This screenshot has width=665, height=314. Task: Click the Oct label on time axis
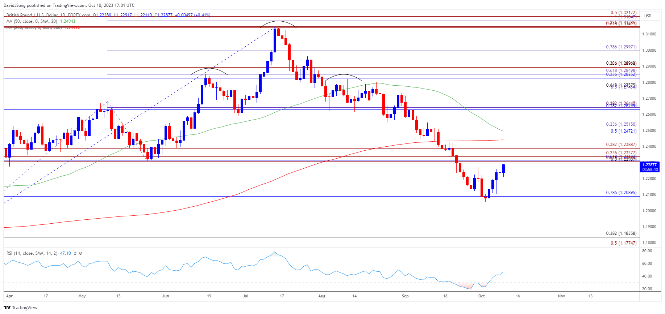[x=482, y=296]
